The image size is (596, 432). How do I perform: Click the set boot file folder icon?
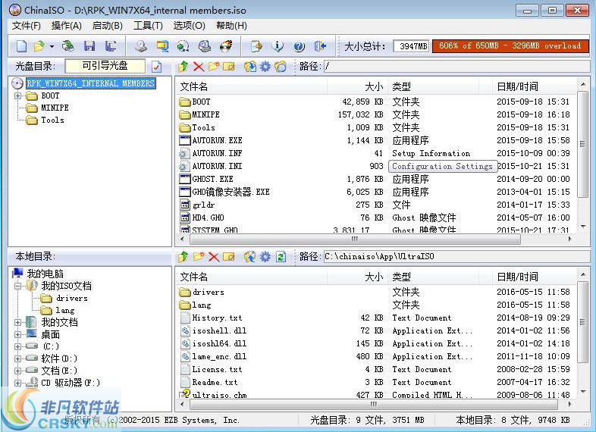point(281,67)
